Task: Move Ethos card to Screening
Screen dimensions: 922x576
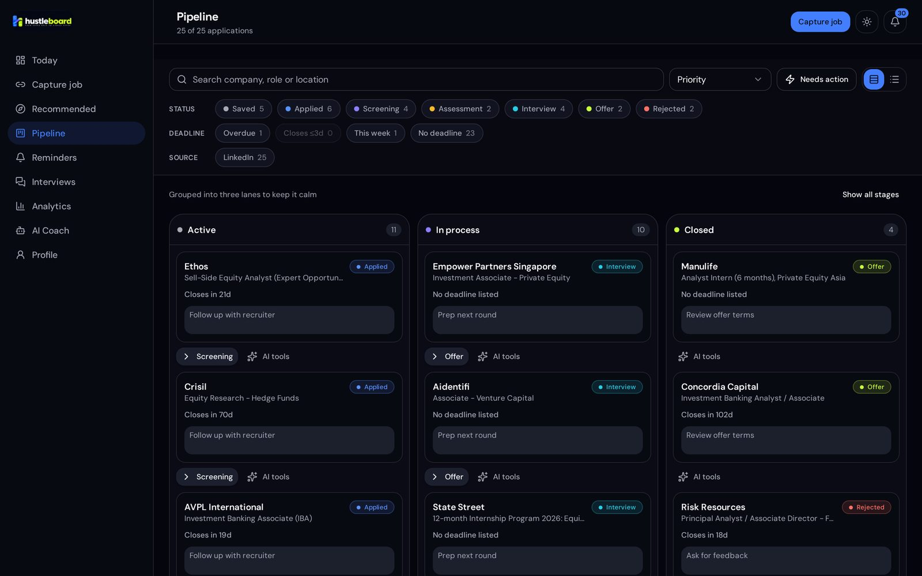Action: click(x=207, y=357)
